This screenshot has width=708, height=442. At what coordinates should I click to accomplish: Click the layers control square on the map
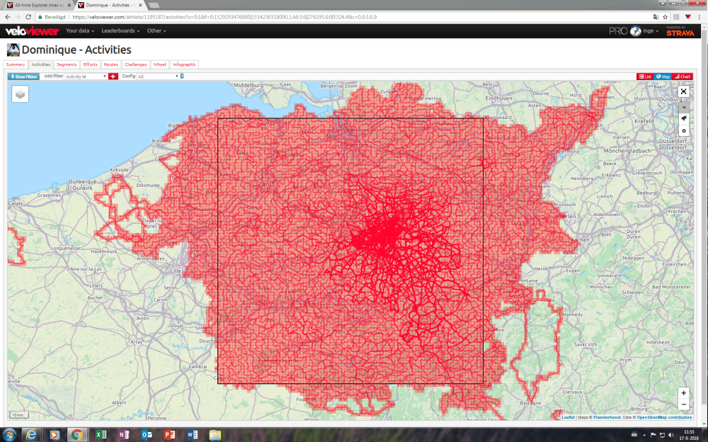(20, 93)
